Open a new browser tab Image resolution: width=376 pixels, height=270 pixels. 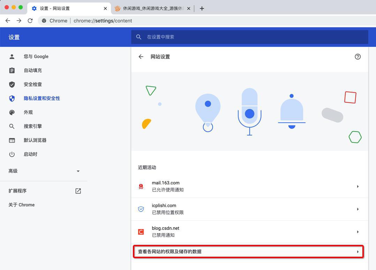(202, 8)
